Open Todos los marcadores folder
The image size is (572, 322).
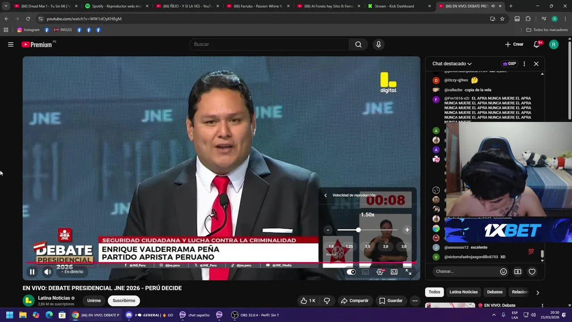(x=547, y=30)
